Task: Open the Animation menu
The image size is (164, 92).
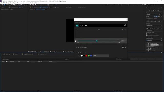Action: pyautogui.click(x=23, y=3)
